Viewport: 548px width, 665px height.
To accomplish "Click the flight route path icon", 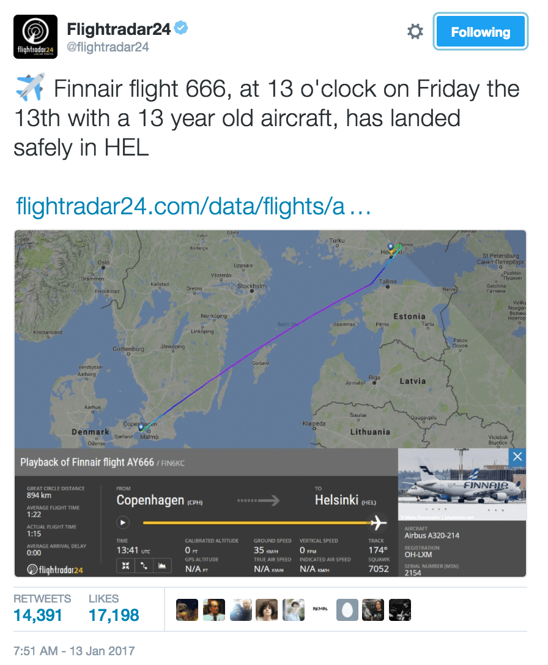I will pyautogui.click(x=144, y=565).
